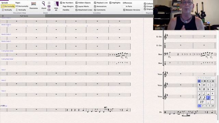This screenshot has height=123, width=219.
Task: Click the circular icon left of Full Score
Action: pos(3,16)
